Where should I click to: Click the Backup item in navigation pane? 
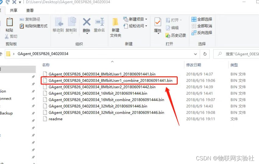(x=6, y=113)
